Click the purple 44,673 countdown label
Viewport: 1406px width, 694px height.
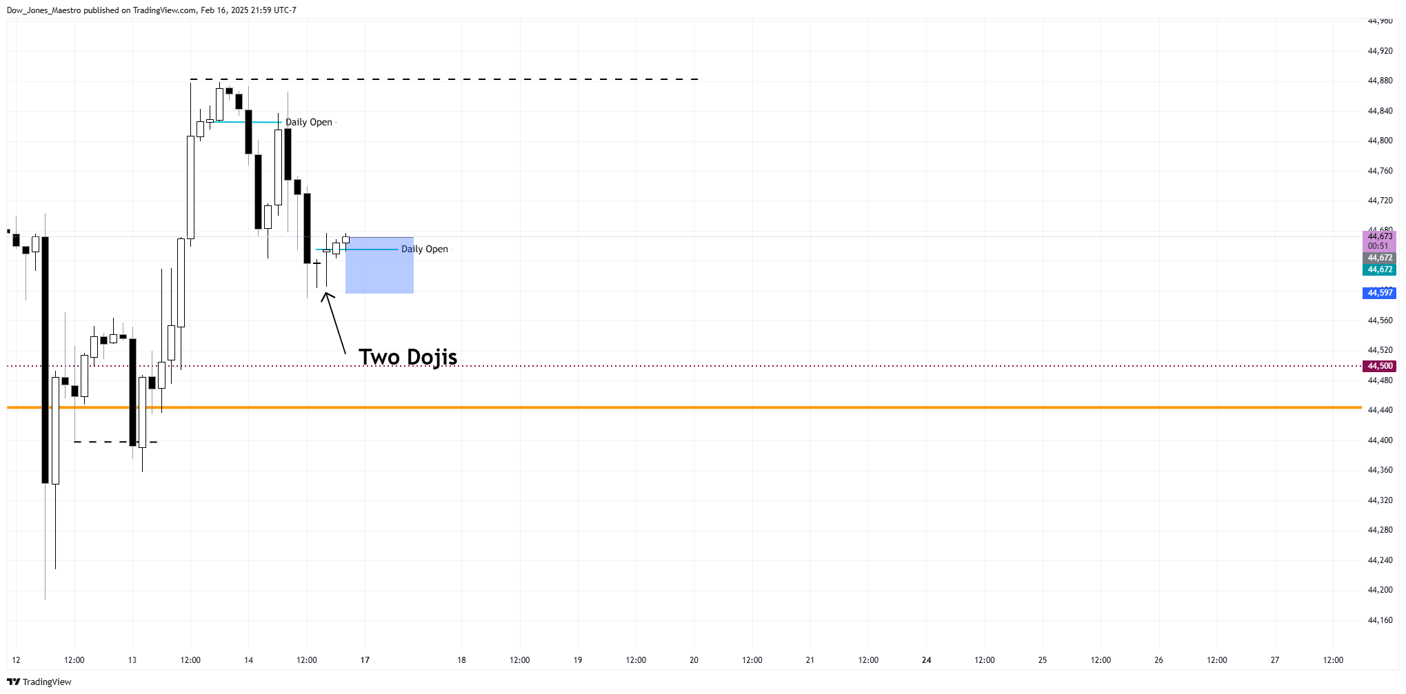[x=1380, y=241]
